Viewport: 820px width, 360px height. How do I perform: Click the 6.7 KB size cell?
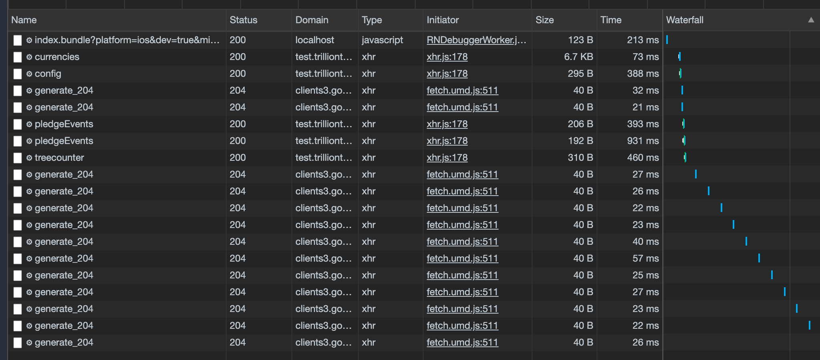[x=579, y=57]
